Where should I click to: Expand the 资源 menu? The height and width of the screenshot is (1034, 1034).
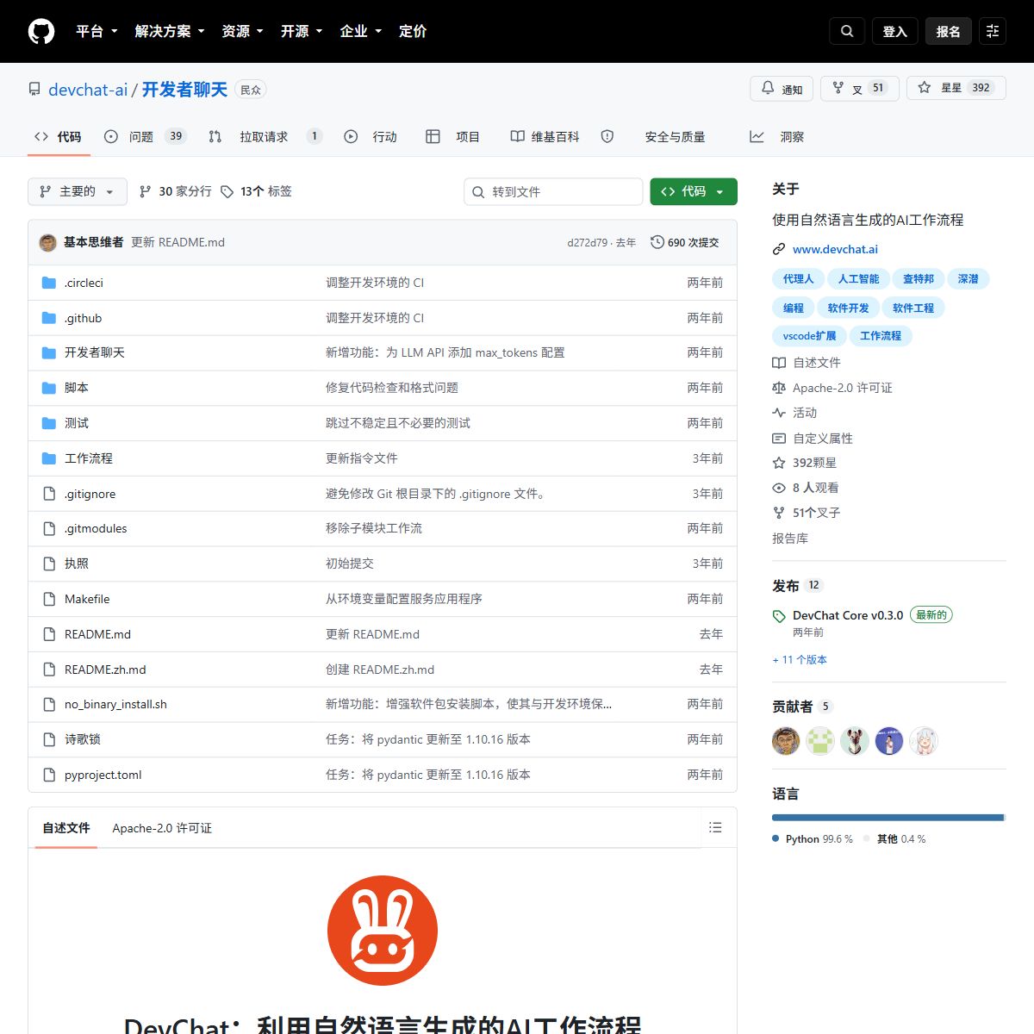243,31
